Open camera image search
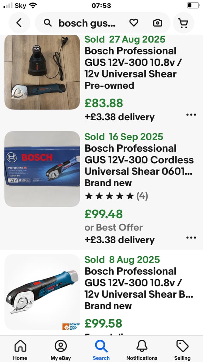Screen dimensions: 203x362 [157, 23]
